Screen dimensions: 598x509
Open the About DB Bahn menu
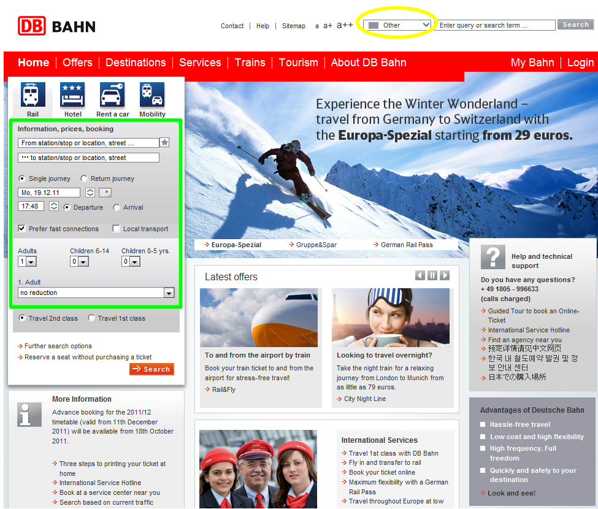tap(369, 63)
